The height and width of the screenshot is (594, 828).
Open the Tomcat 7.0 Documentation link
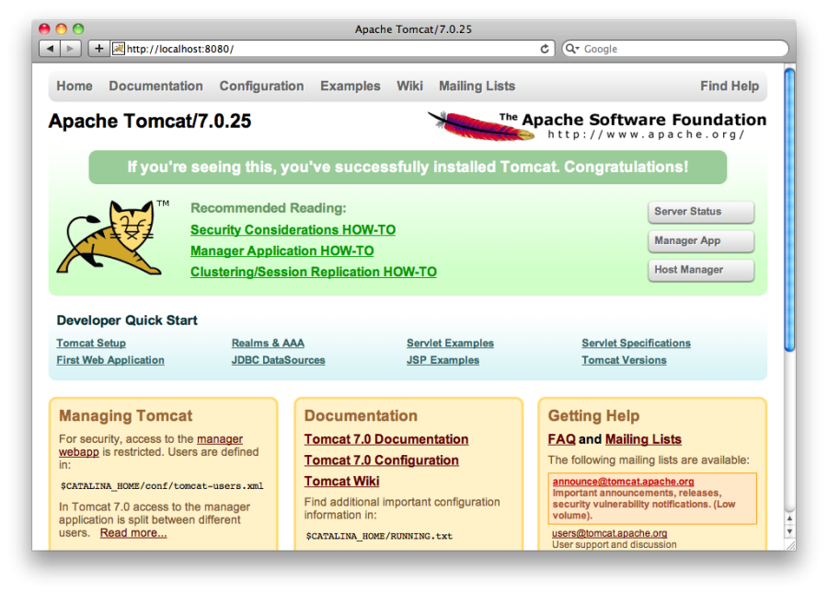[x=385, y=439]
